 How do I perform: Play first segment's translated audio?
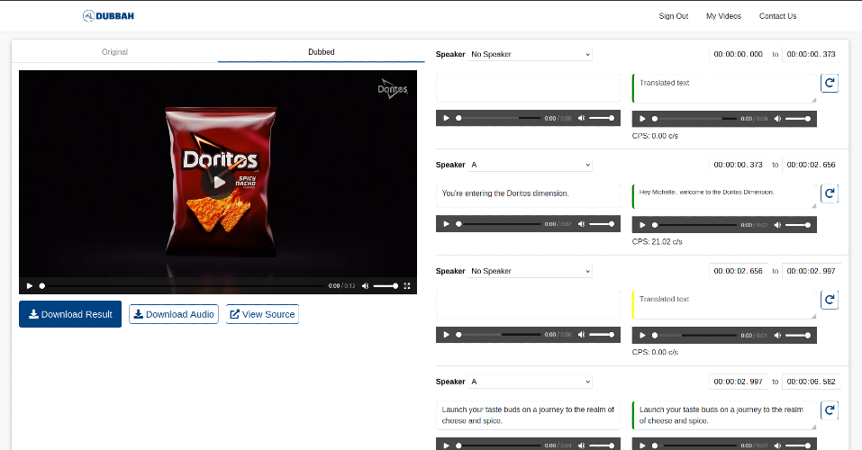click(x=642, y=119)
